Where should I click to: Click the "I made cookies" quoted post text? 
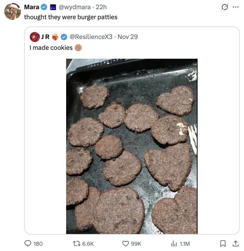pyautogui.click(x=51, y=48)
